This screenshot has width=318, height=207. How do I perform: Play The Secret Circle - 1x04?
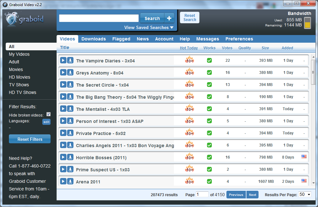[63, 84]
